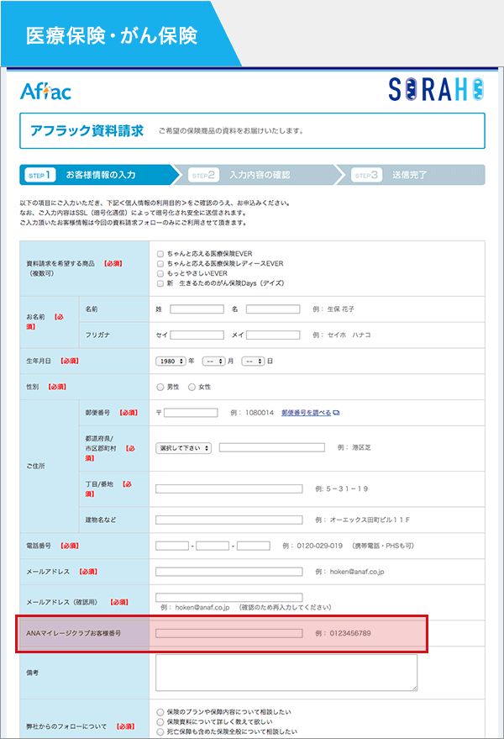Check もっとやさしいEVER checkbox
This screenshot has height=739, width=504.
click(160, 274)
